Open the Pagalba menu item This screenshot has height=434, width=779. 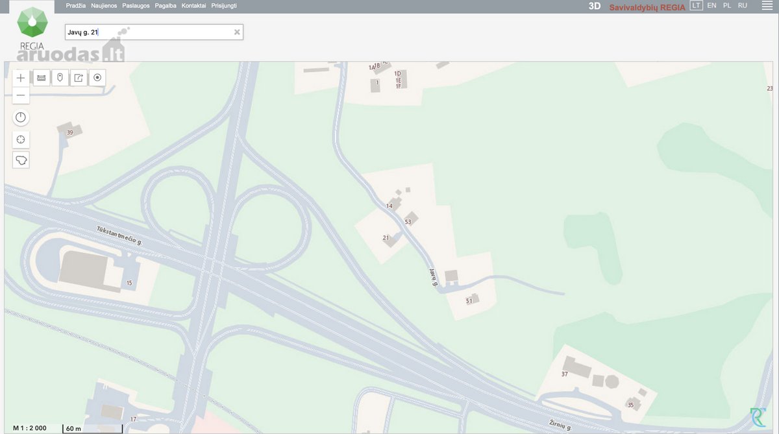pos(166,5)
